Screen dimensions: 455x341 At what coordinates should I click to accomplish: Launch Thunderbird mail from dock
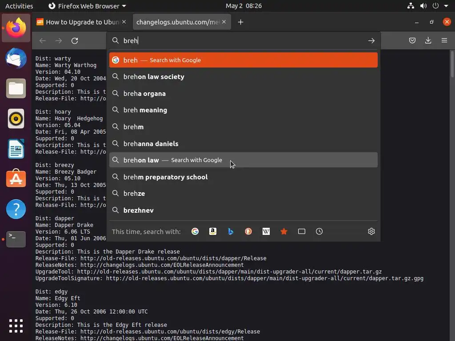click(x=16, y=58)
